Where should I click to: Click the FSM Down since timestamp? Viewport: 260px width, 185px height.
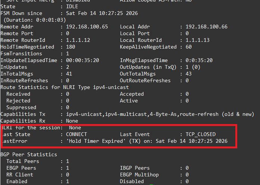[102, 13]
